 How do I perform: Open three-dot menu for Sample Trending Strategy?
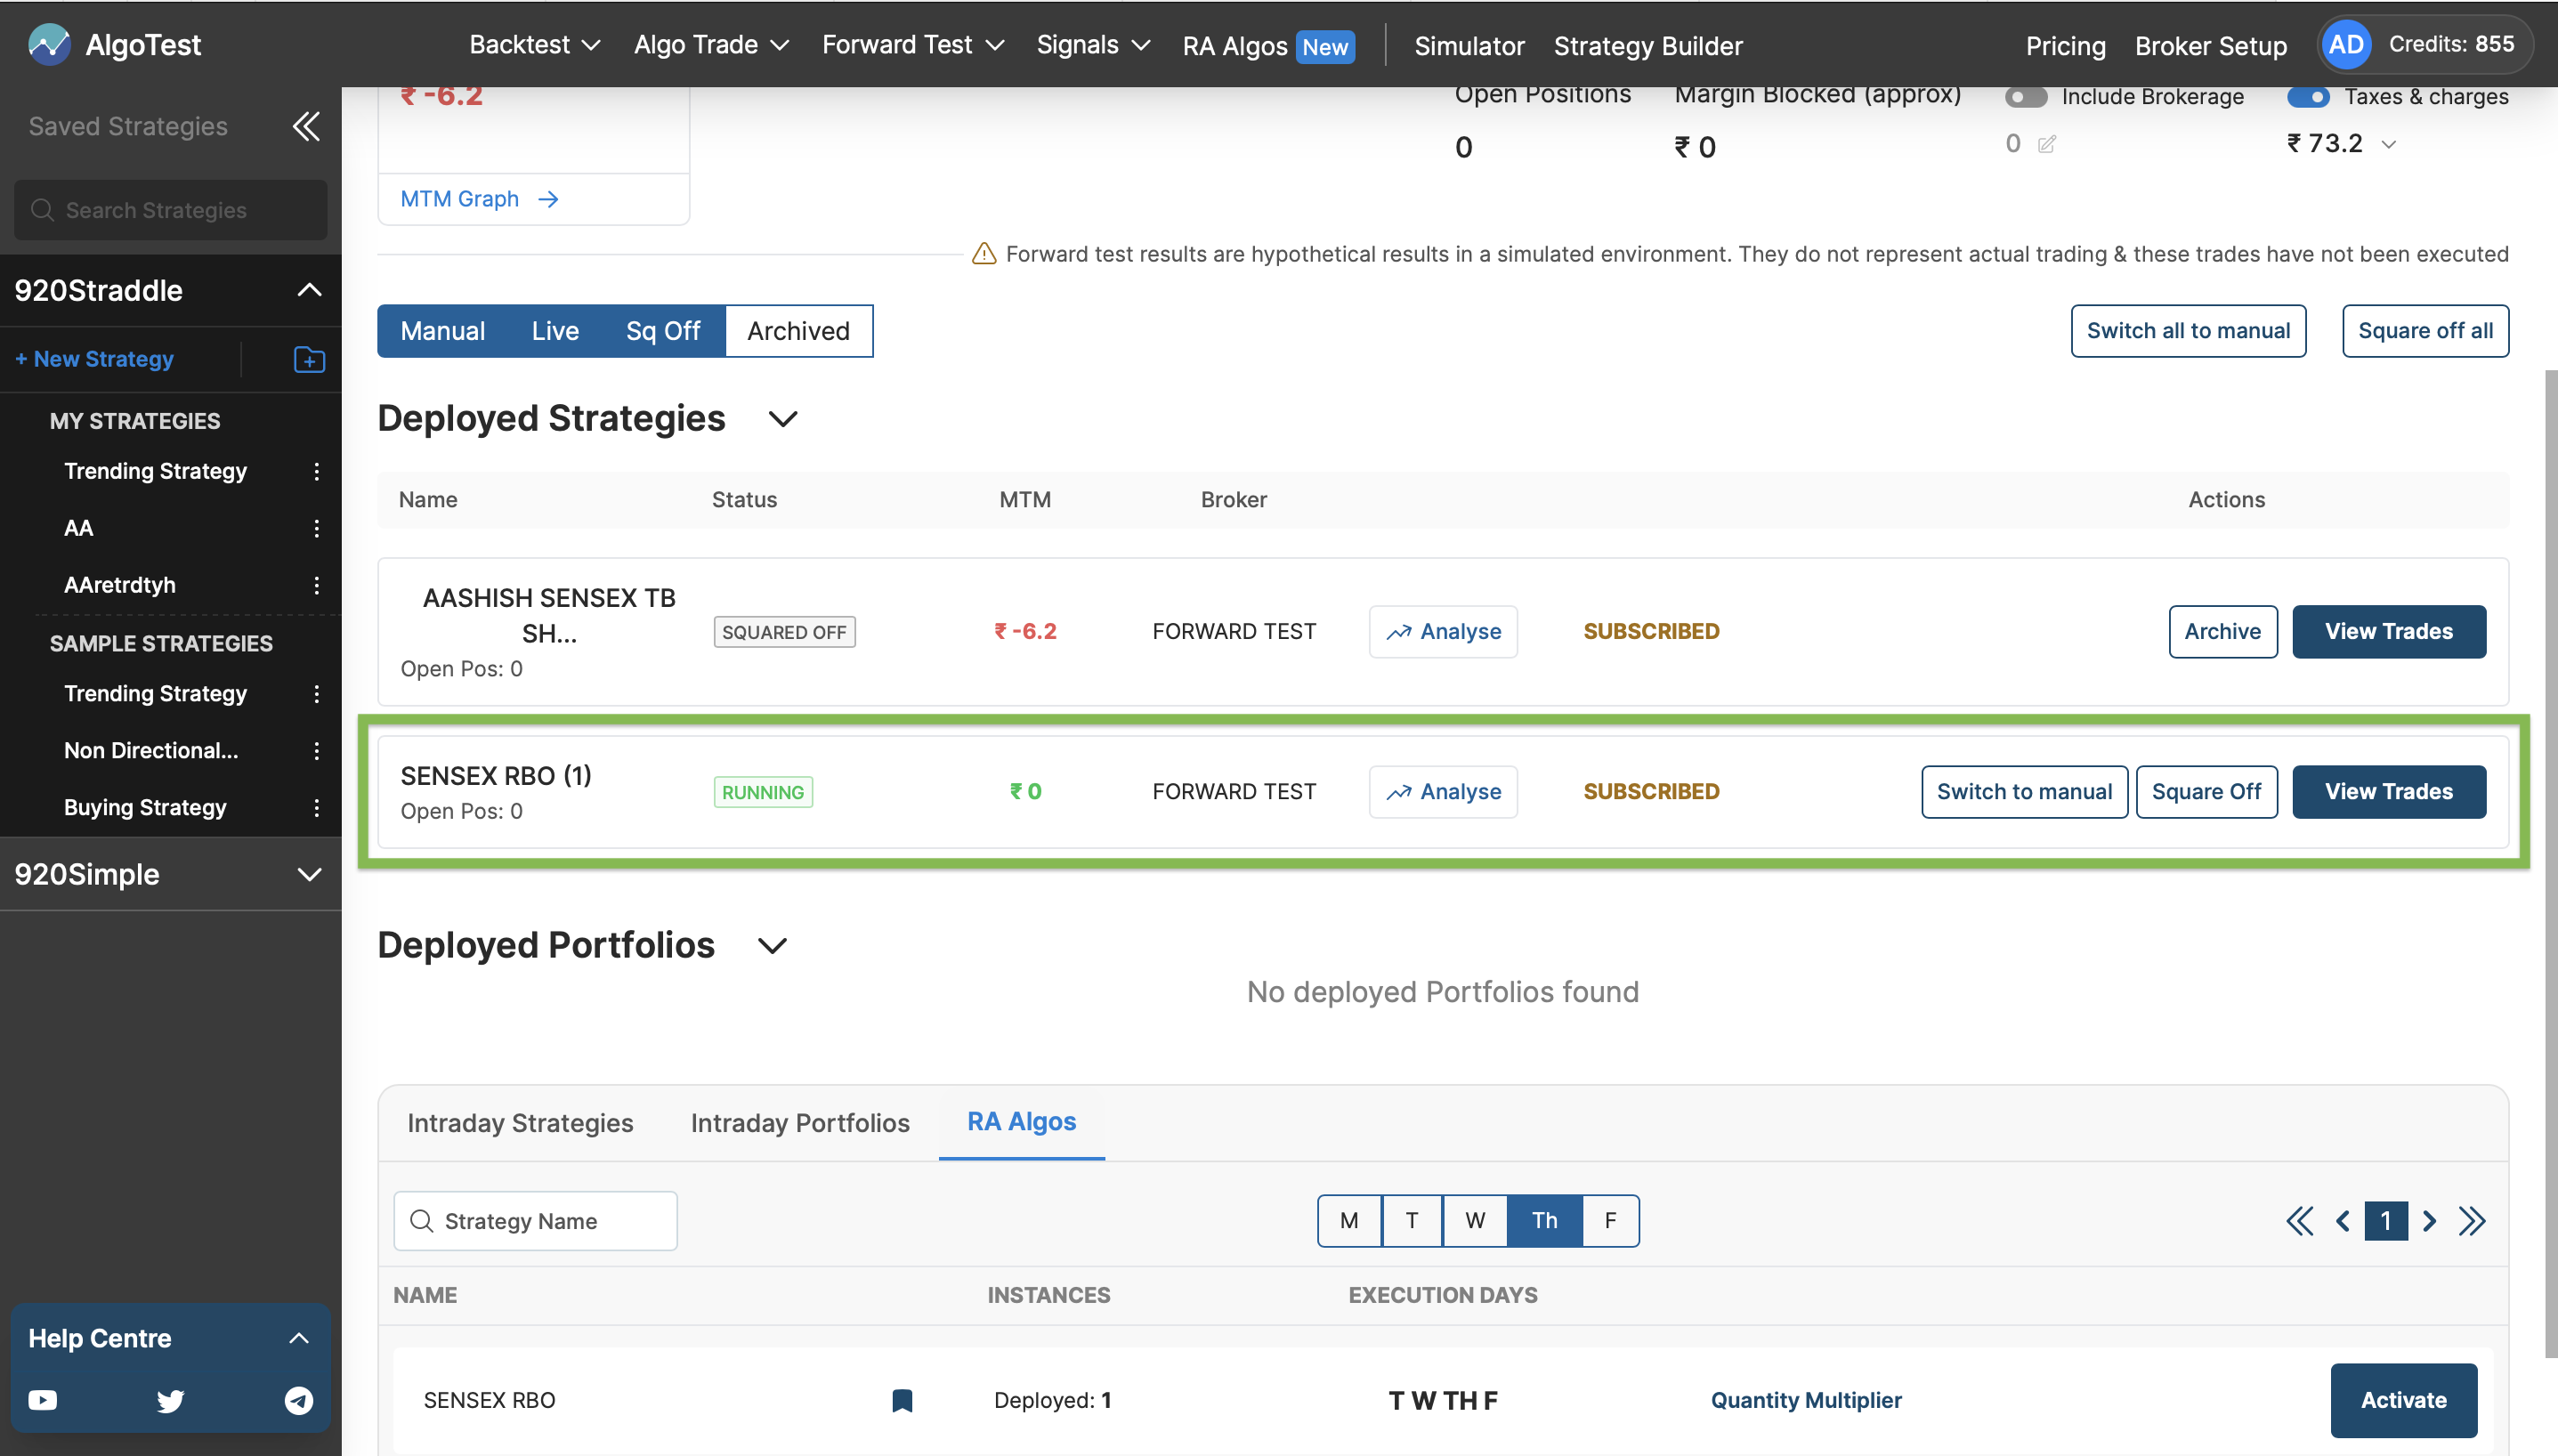[x=317, y=694]
